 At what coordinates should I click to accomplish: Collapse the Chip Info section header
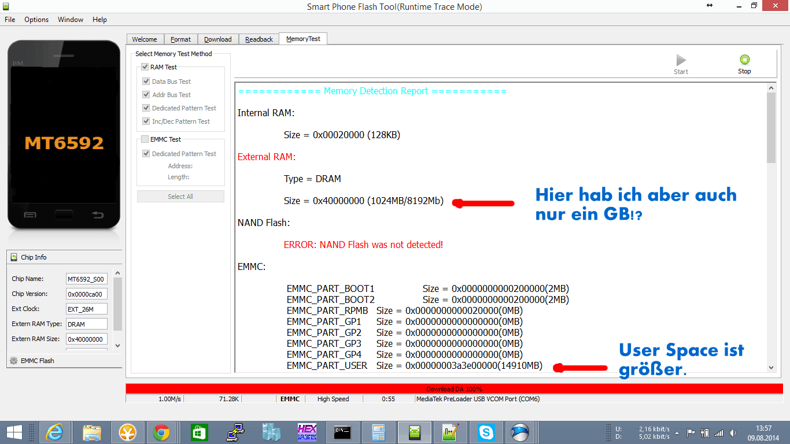(64, 257)
